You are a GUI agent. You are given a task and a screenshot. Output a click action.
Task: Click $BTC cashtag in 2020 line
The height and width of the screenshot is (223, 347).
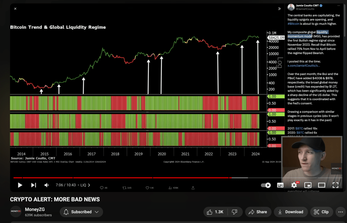point(300,133)
